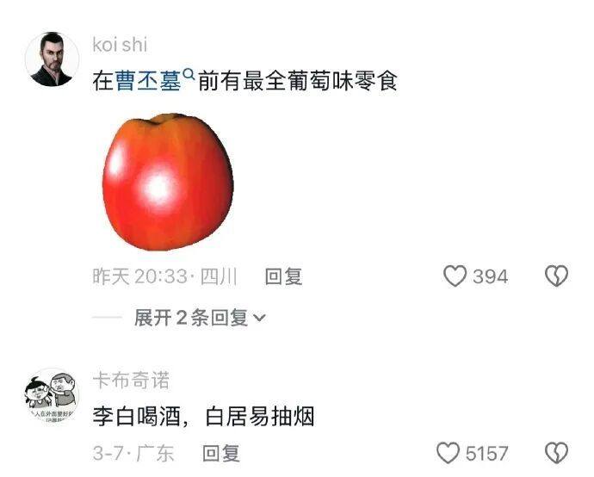Reply to koi shi's comment via 回复

283,276
